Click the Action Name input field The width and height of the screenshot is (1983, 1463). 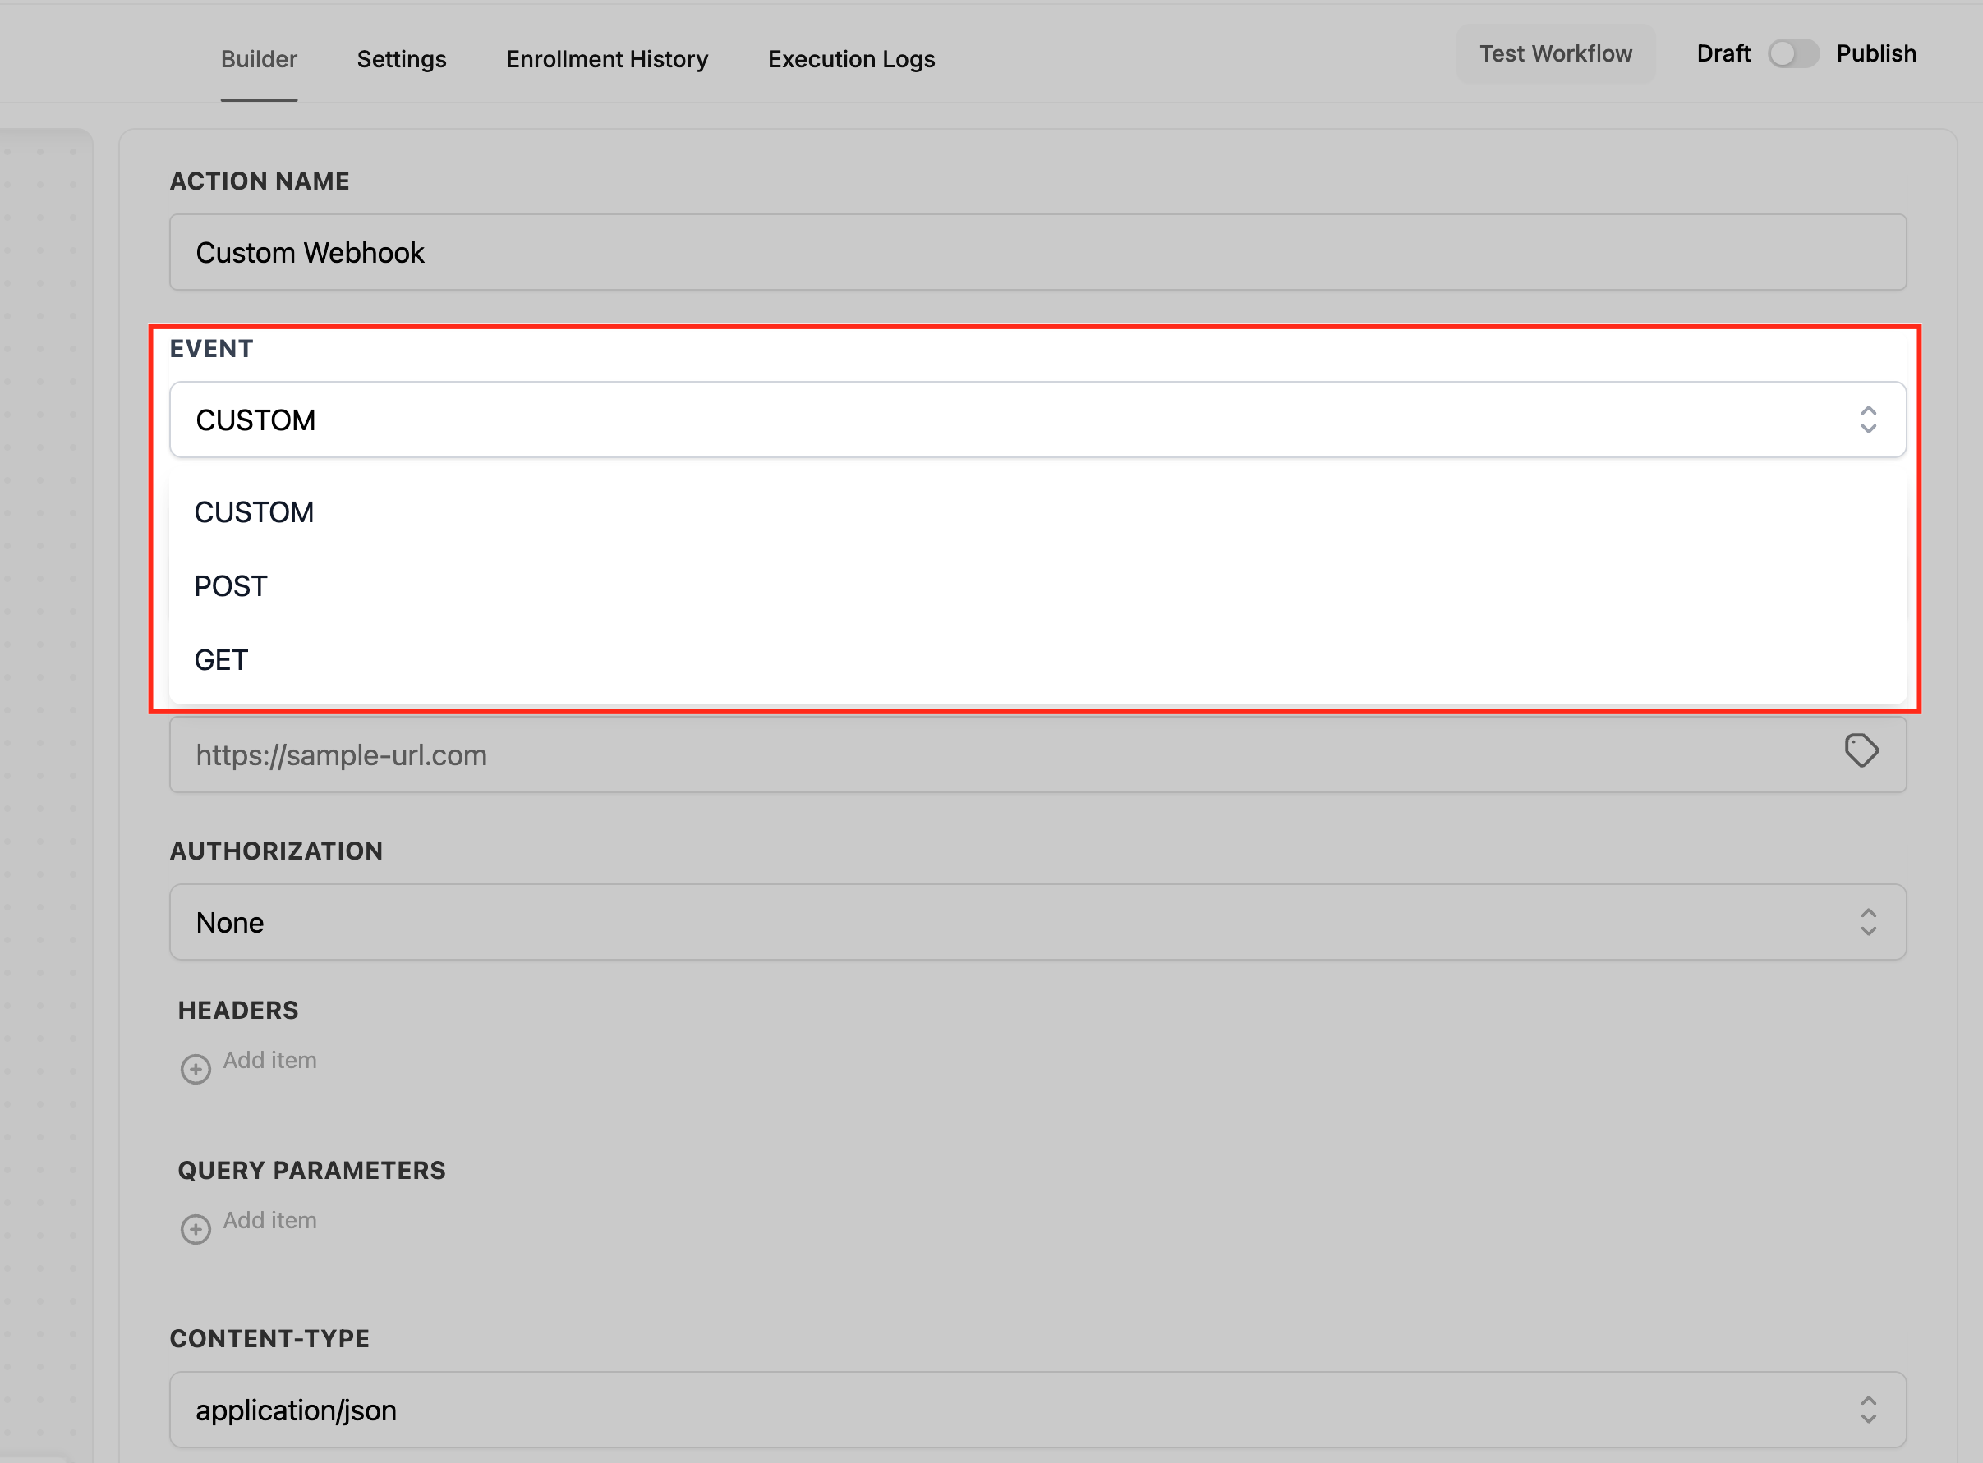tap(1037, 252)
